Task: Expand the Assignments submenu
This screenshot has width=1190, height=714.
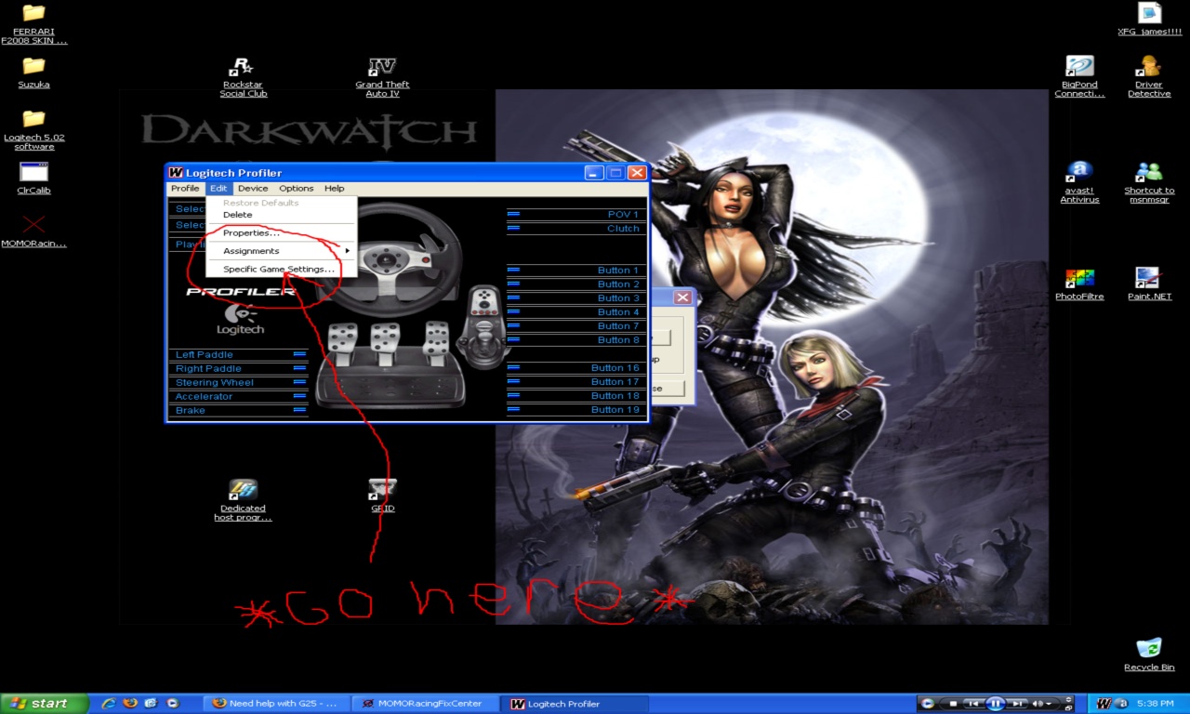Action: coord(282,251)
